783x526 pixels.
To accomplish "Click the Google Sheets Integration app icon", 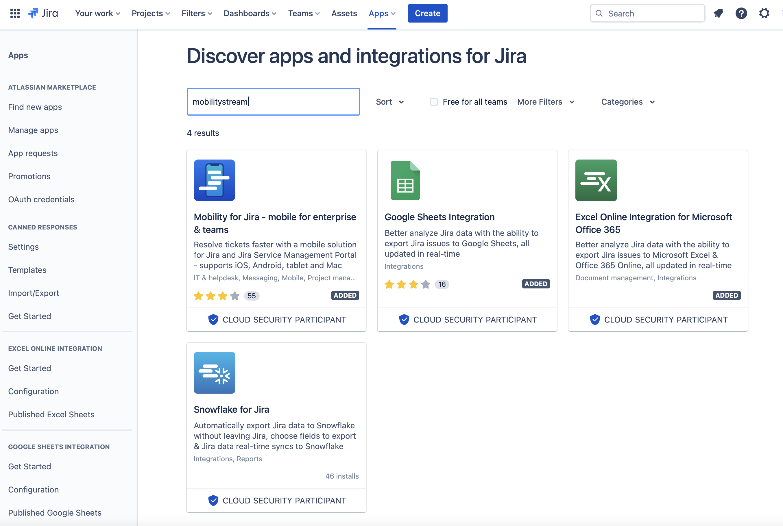I will (x=405, y=180).
